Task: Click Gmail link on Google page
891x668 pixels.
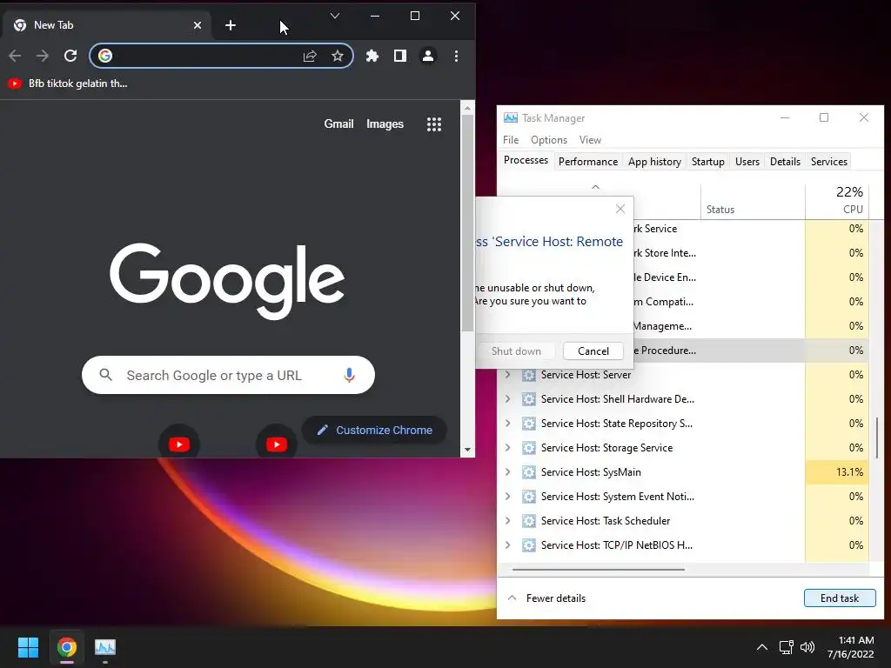Action: point(338,124)
